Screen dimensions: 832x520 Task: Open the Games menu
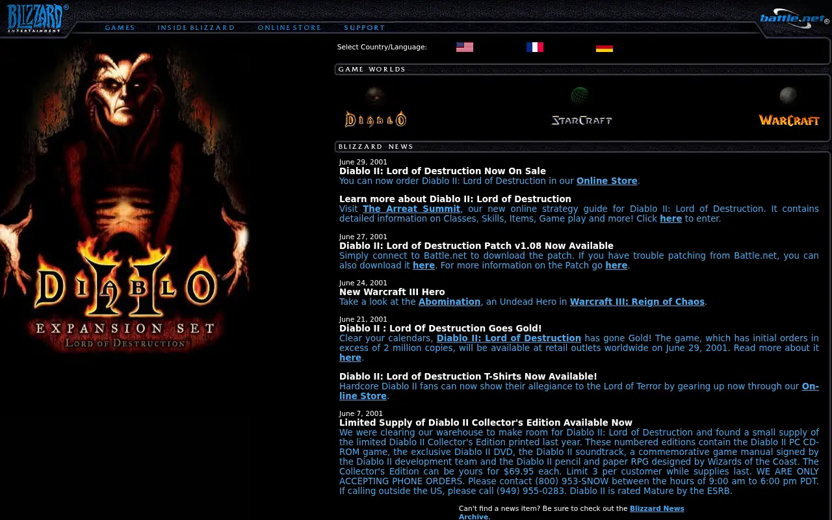(120, 28)
